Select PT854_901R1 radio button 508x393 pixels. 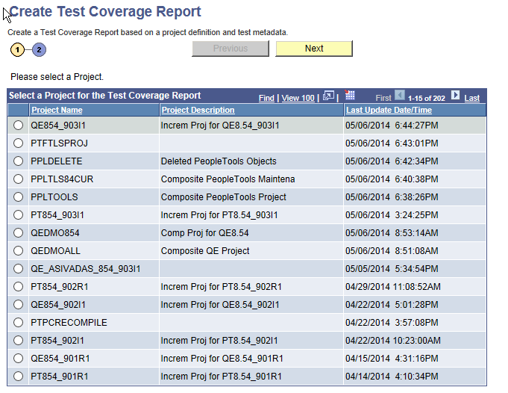tap(18, 376)
